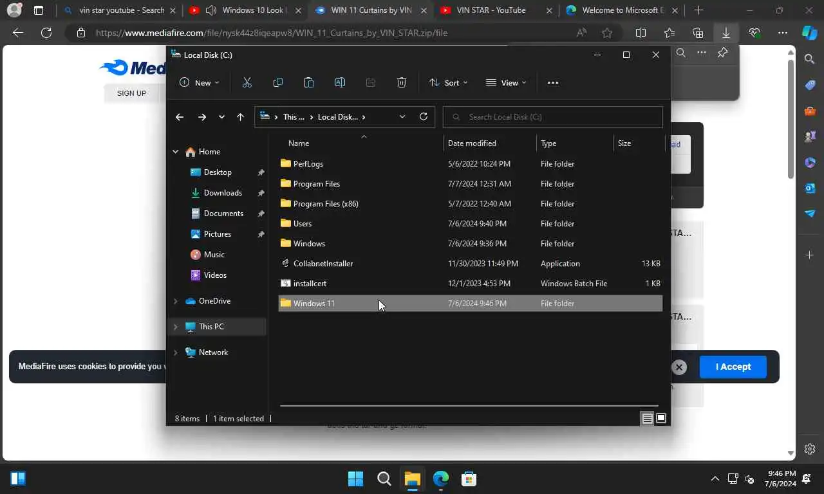824x494 pixels.
Task: Show hidden system tray icons chevron
Action: click(x=715, y=479)
